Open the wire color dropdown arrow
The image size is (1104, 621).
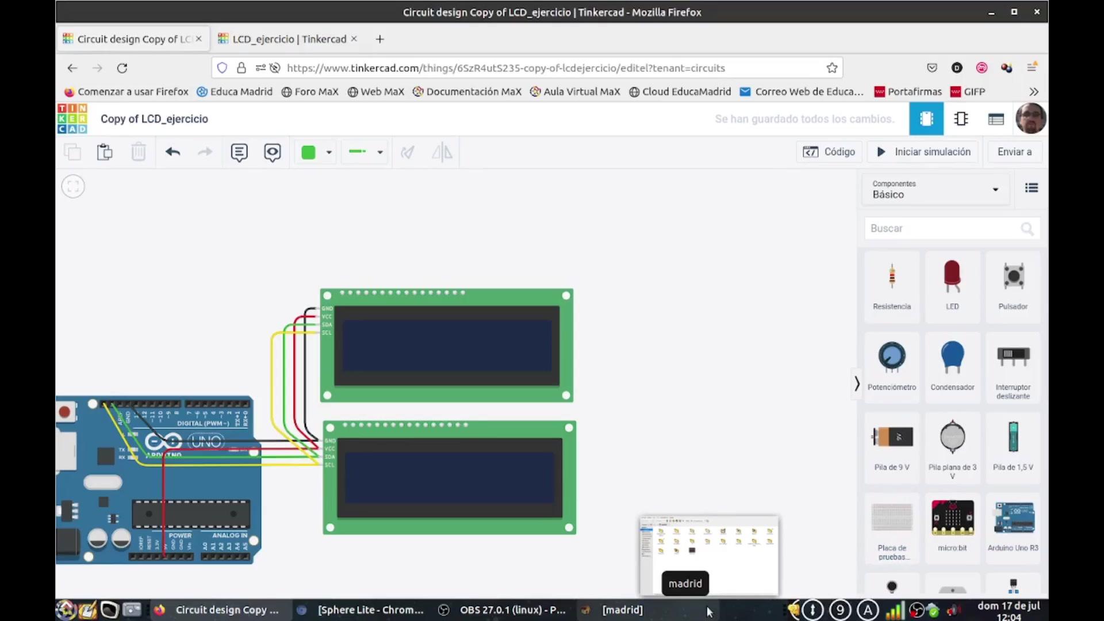click(329, 152)
